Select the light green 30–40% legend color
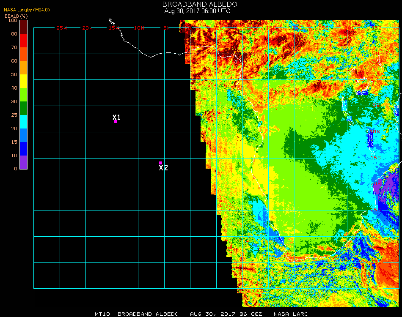Viewport: 402px width, 317px height. (24, 94)
